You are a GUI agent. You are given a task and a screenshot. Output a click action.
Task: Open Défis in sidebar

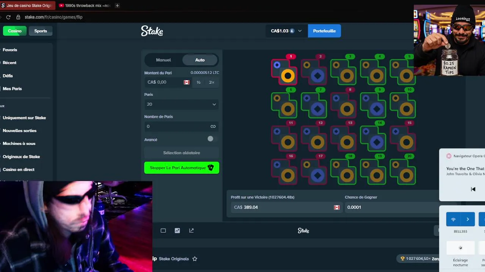click(x=8, y=76)
